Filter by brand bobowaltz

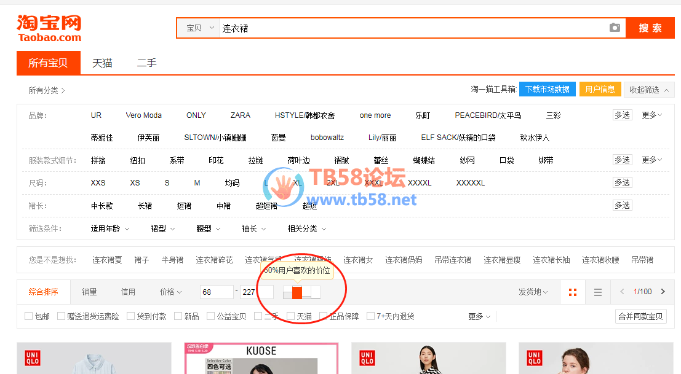click(327, 138)
